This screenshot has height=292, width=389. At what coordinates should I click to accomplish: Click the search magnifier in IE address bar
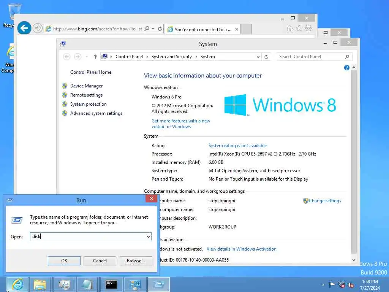pyautogui.click(x=147, y=29)
